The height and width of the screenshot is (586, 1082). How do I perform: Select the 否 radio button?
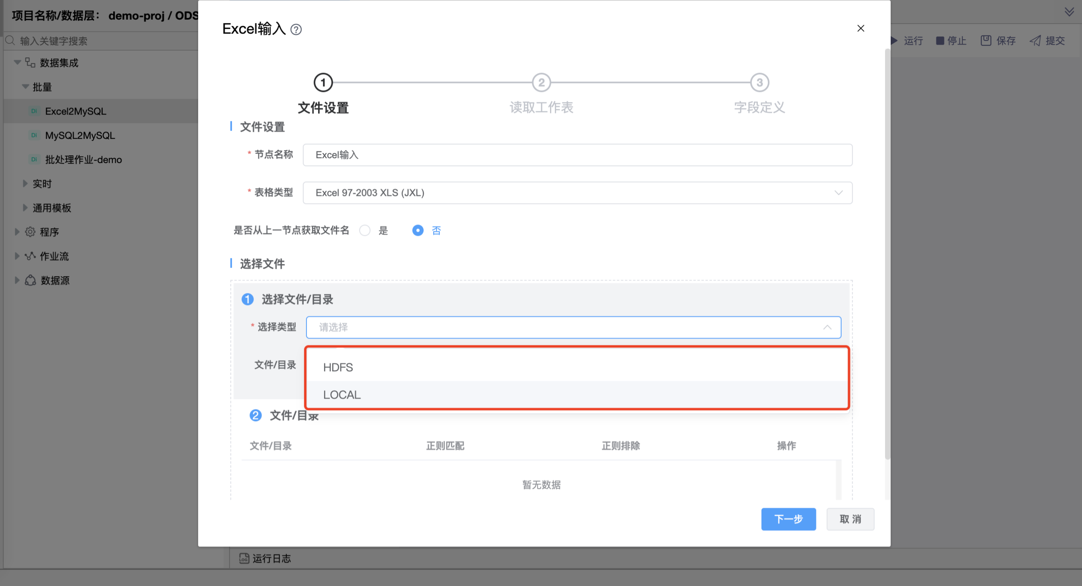point(418,230)
